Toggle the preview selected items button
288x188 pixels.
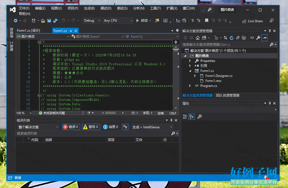point(264,38)
